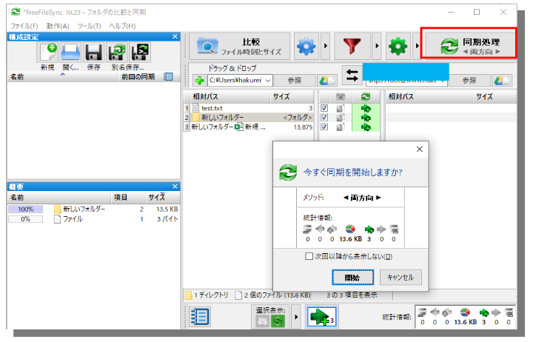
Task: Click the 開く (open configuration) icon
Action: pos(70,53)
